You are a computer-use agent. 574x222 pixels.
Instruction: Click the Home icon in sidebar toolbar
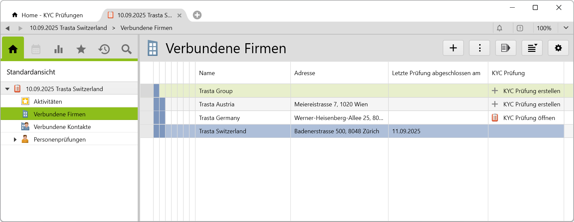pos(13,49)
